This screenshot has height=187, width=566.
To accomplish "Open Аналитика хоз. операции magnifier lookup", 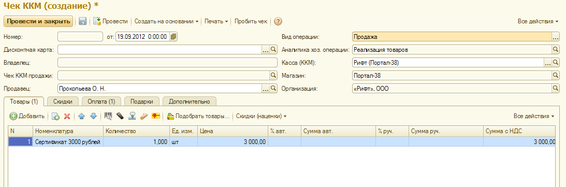I will 556,49.
